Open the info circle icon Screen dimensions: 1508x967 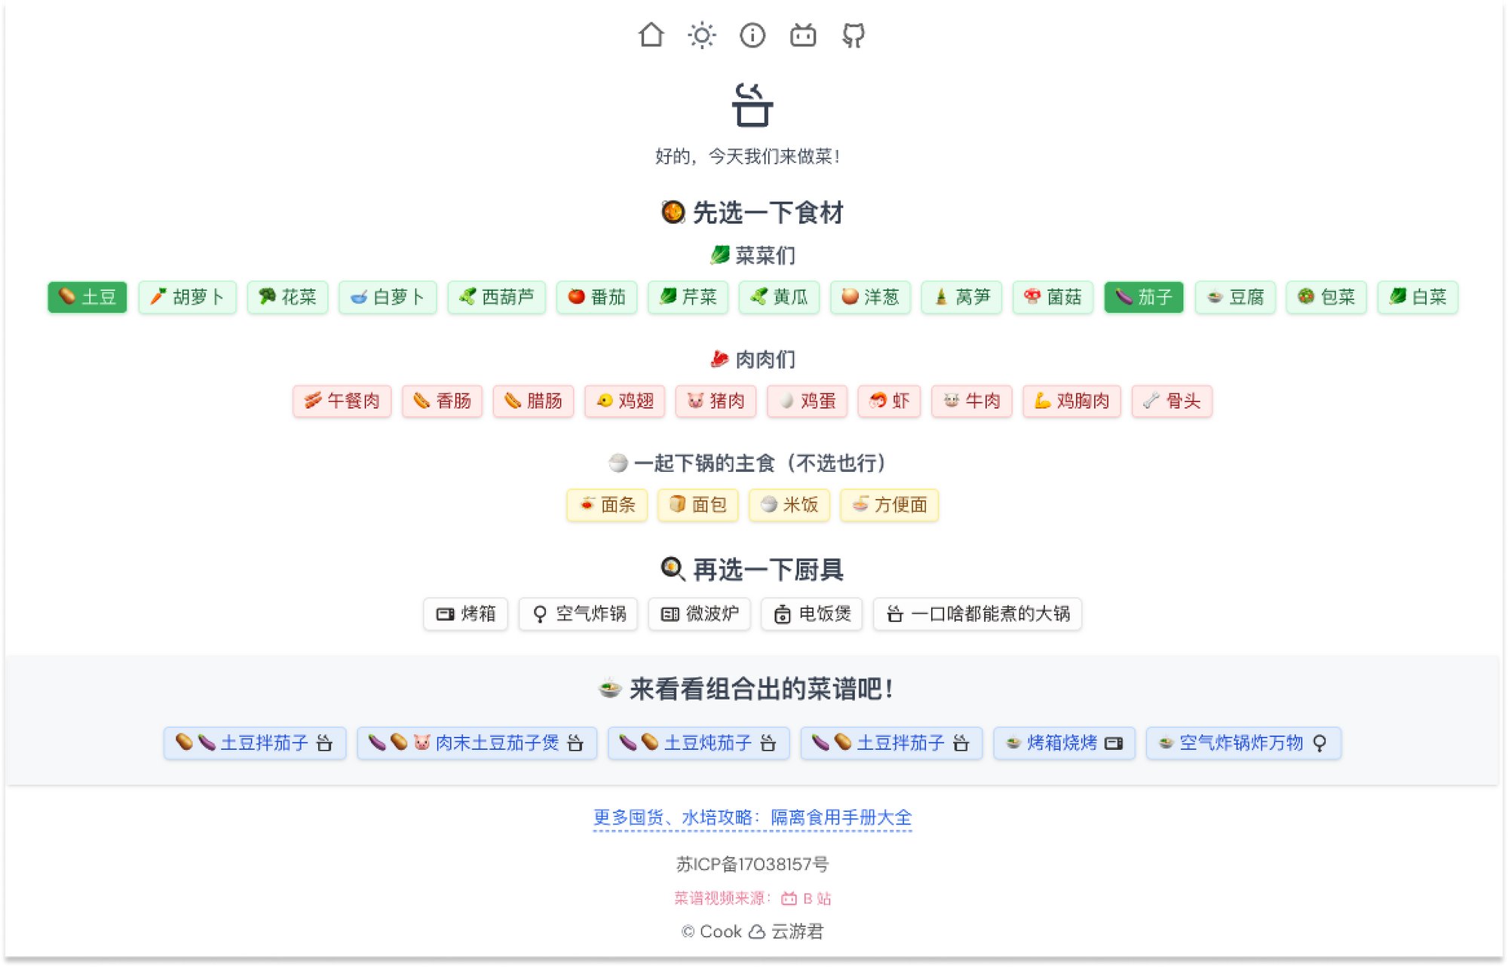(x=752, y=35)
